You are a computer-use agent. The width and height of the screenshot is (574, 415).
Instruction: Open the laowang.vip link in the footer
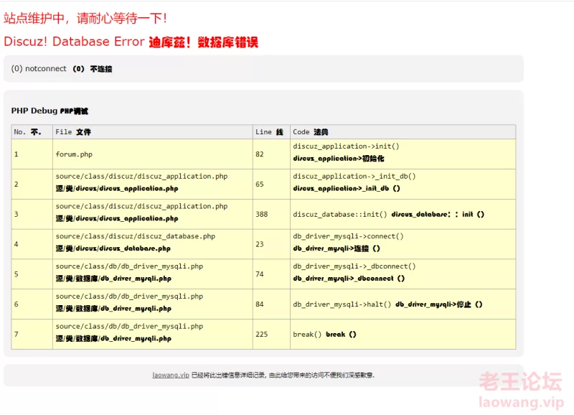coord(171,375)
